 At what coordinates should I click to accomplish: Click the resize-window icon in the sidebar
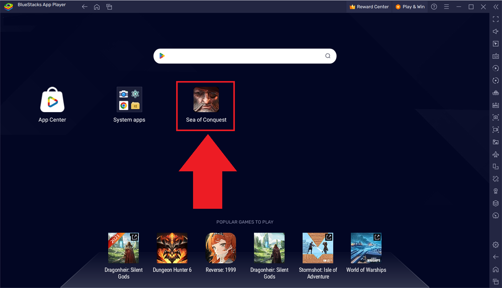tap(496, 166)
